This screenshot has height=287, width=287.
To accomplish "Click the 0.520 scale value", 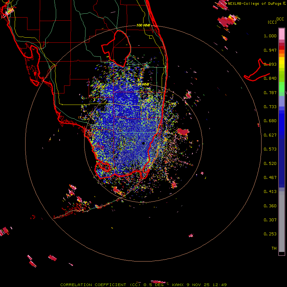I will click(x=270, y=164).
